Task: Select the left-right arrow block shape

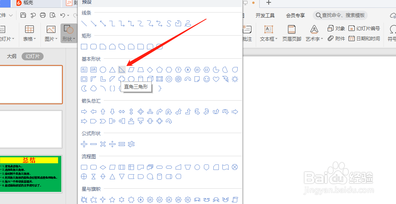Action: pyautogui.click(x=122, y=112)
